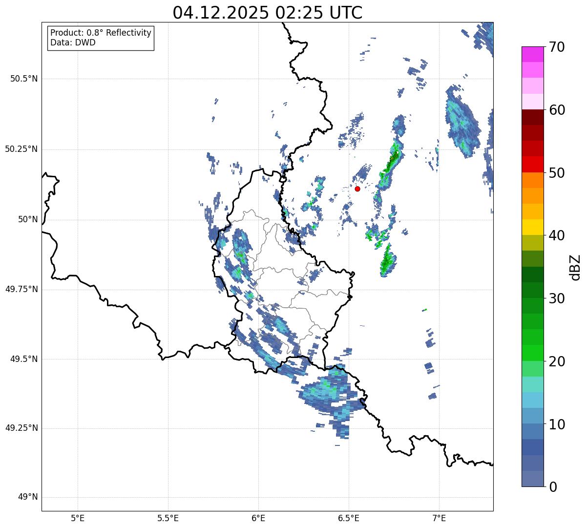
Task: Click the 49.5°N latitude label
Action: [24, 359]
